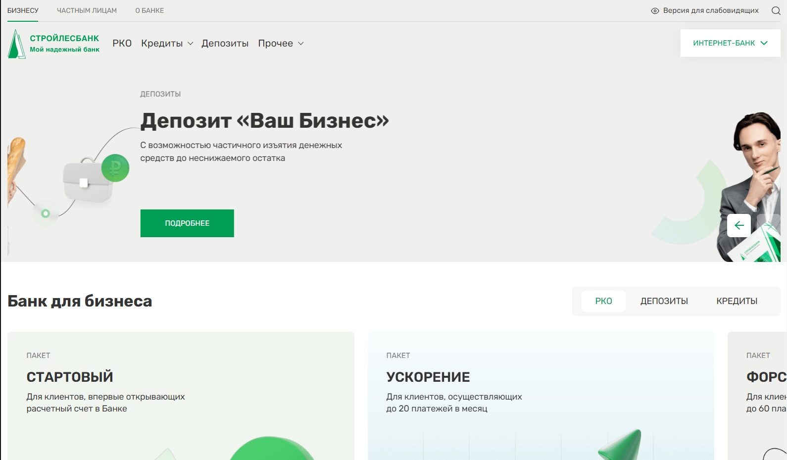
Task: Open the ИНТЕРНЕТ-БАНК dropdown
Action: tap(730, 43)
